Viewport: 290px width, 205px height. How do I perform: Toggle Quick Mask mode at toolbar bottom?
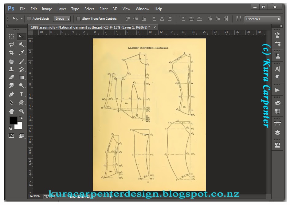pyautogui.click(x=11, y=135)
